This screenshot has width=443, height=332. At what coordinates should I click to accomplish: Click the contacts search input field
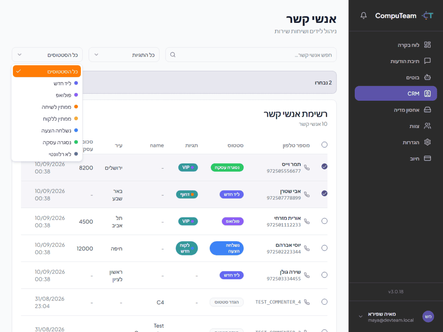point(251,55)
